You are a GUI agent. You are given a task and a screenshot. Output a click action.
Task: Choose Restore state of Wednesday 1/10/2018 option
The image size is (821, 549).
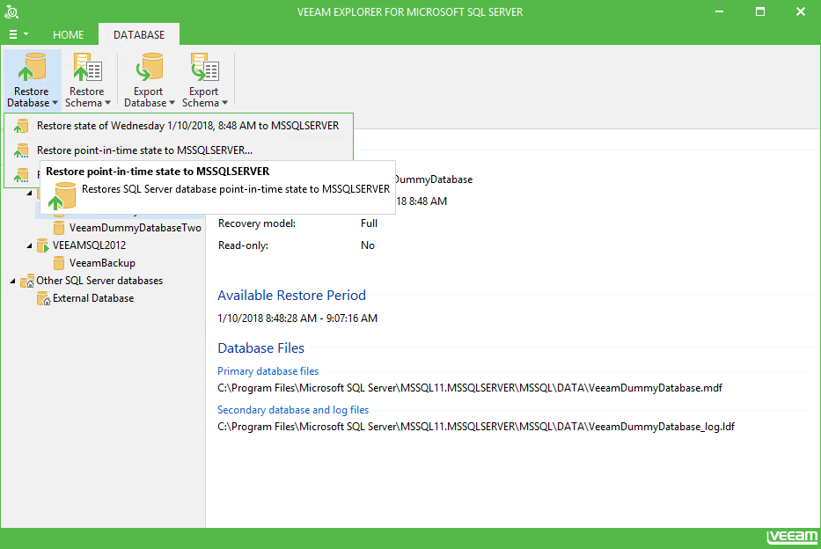(x=179, y=126)
